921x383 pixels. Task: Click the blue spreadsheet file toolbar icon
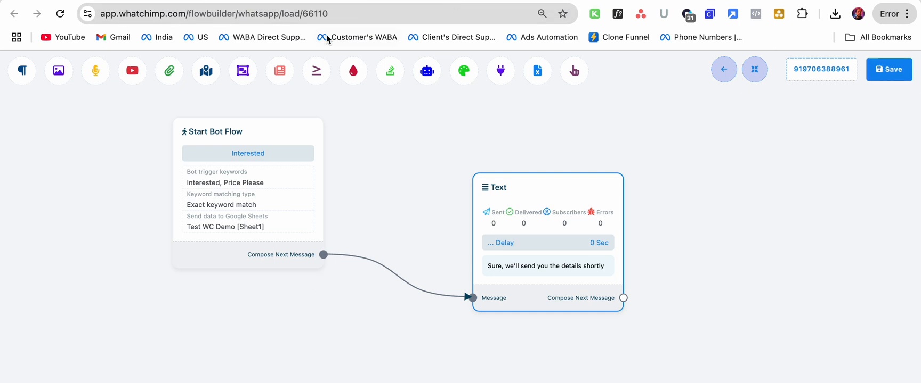click(x=538, y=71)
